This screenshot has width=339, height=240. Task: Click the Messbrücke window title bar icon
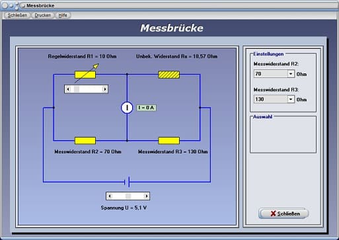[23, 6]
